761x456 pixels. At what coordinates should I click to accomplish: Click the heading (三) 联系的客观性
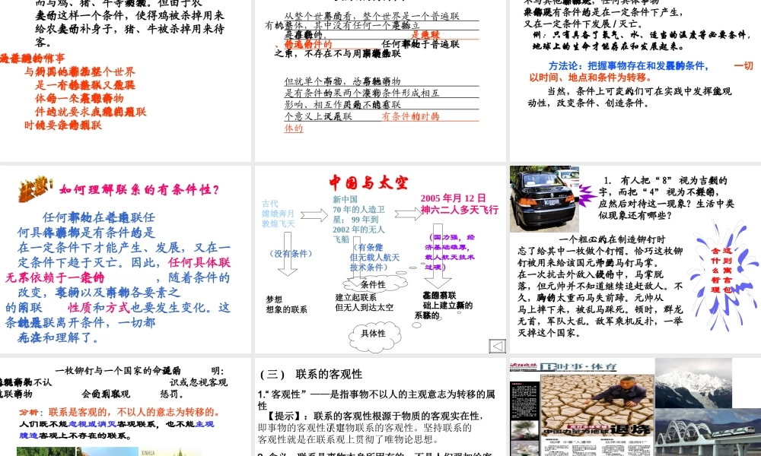pos(311,374)
